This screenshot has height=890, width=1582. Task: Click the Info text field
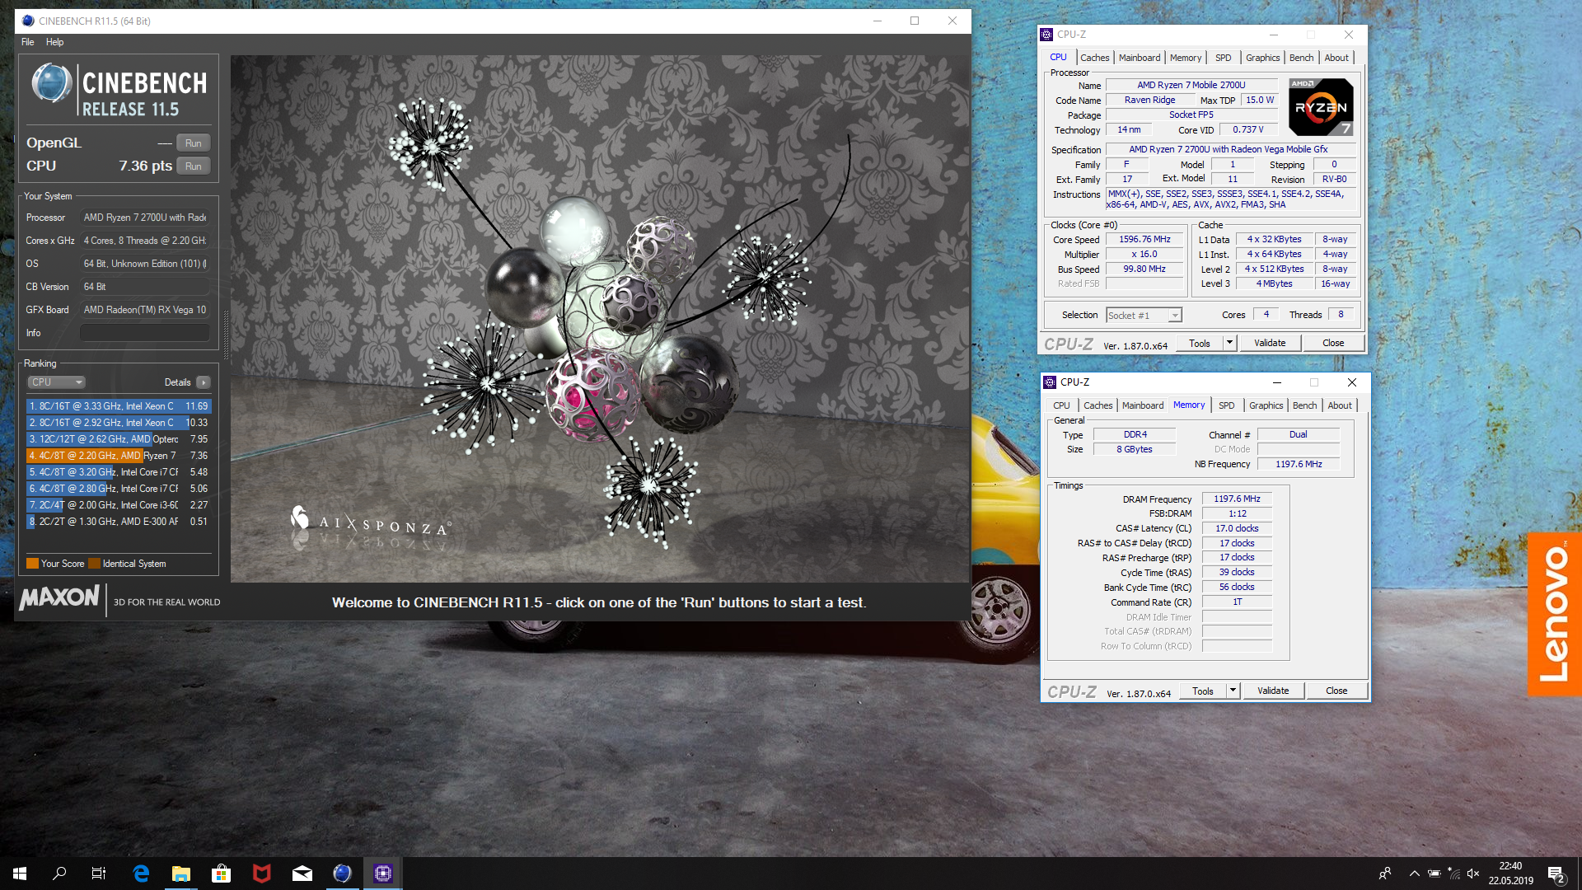(144, 333)
